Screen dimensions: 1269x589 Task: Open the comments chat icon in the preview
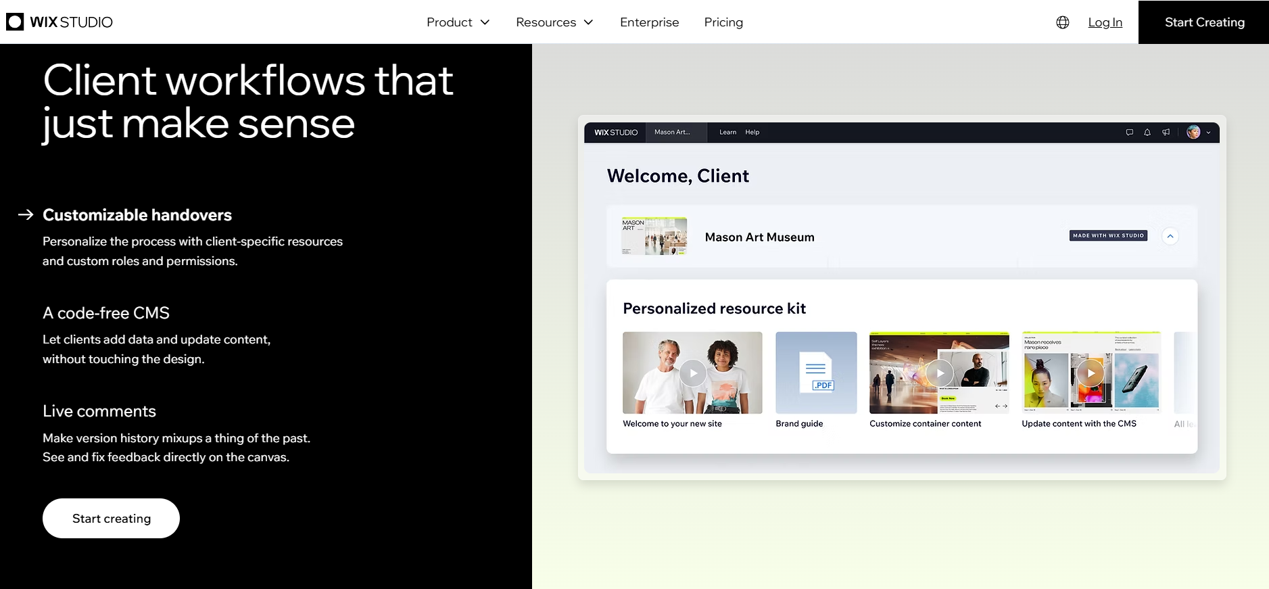pos(1129,133)
